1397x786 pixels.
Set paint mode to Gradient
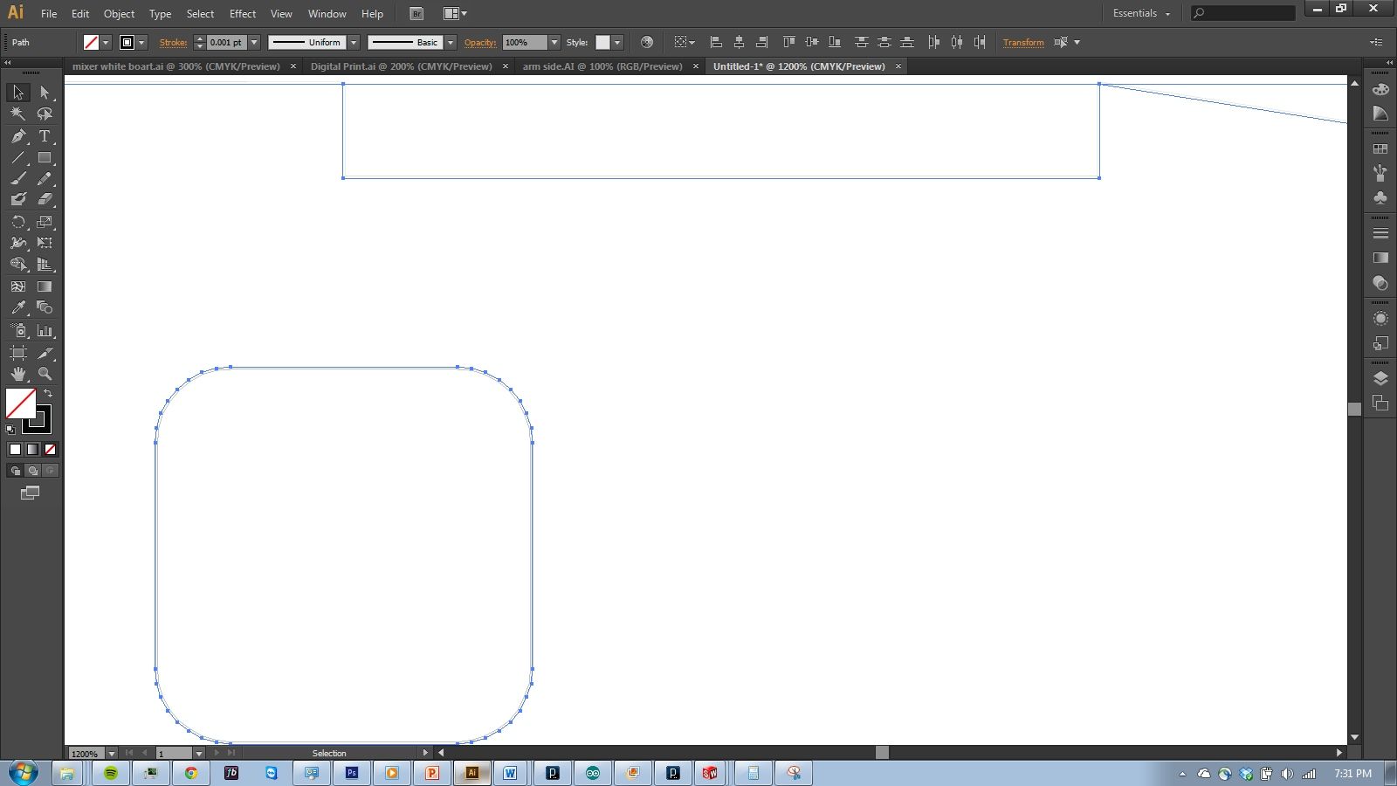(x=32, y=450)
